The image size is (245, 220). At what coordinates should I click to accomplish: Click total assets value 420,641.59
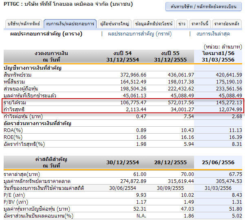coord(229,75)
